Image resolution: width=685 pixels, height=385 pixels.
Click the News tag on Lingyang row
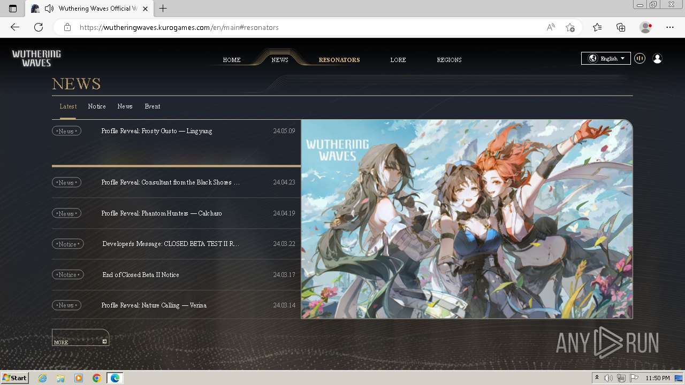pos(66,131)
